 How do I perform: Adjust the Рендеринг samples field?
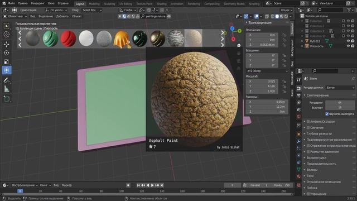click(x=340, y=103)
